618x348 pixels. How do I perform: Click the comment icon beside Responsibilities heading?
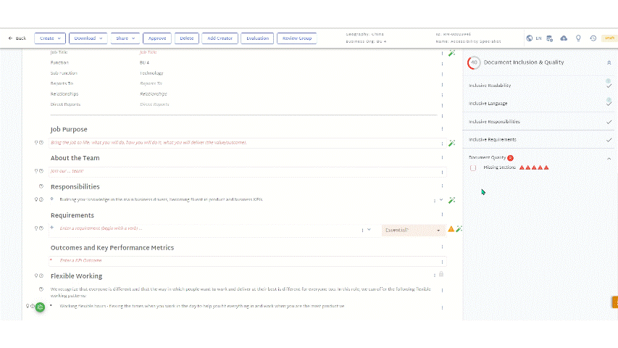41,186
